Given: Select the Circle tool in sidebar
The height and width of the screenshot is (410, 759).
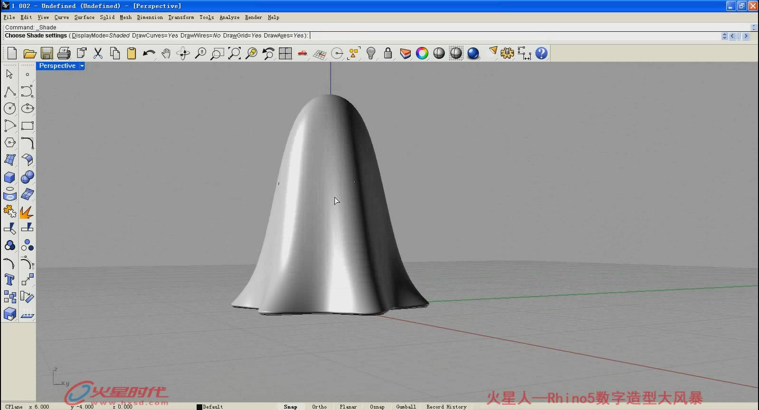Looking at the screenshot, I should 9,108.
